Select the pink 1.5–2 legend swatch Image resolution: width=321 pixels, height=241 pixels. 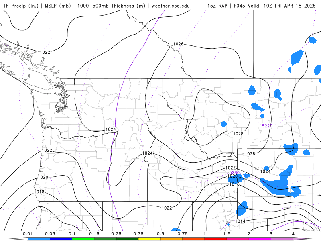pyautogui.click(x=238, y=239)
